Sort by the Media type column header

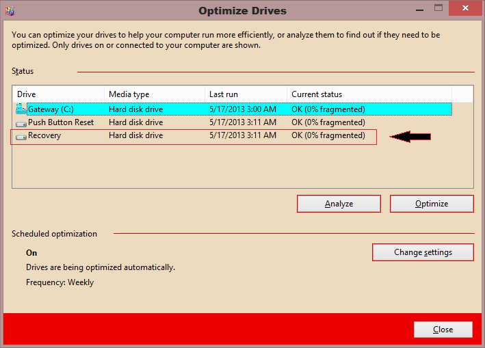155,94
